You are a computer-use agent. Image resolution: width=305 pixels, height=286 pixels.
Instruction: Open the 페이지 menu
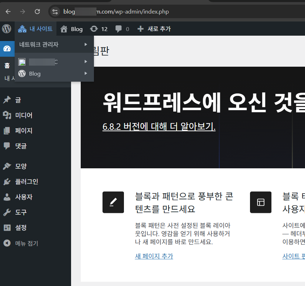pyautogui.click(x=24, y=131)
